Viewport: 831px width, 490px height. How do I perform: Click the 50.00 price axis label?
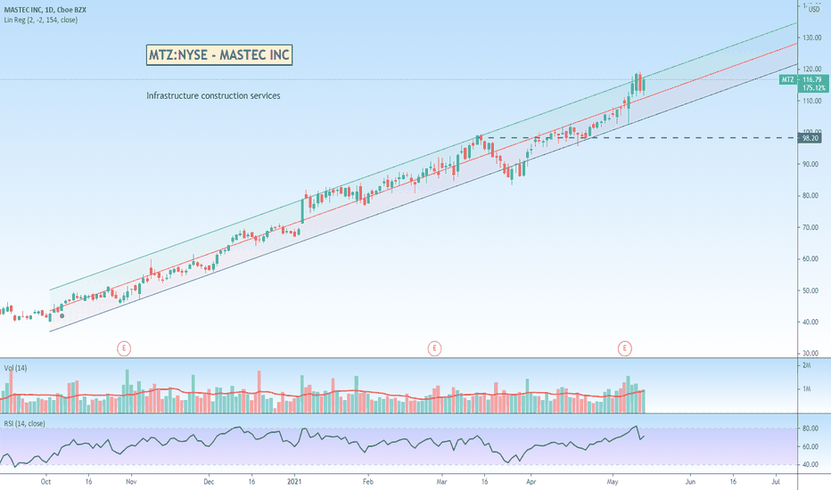coord(810,290)
